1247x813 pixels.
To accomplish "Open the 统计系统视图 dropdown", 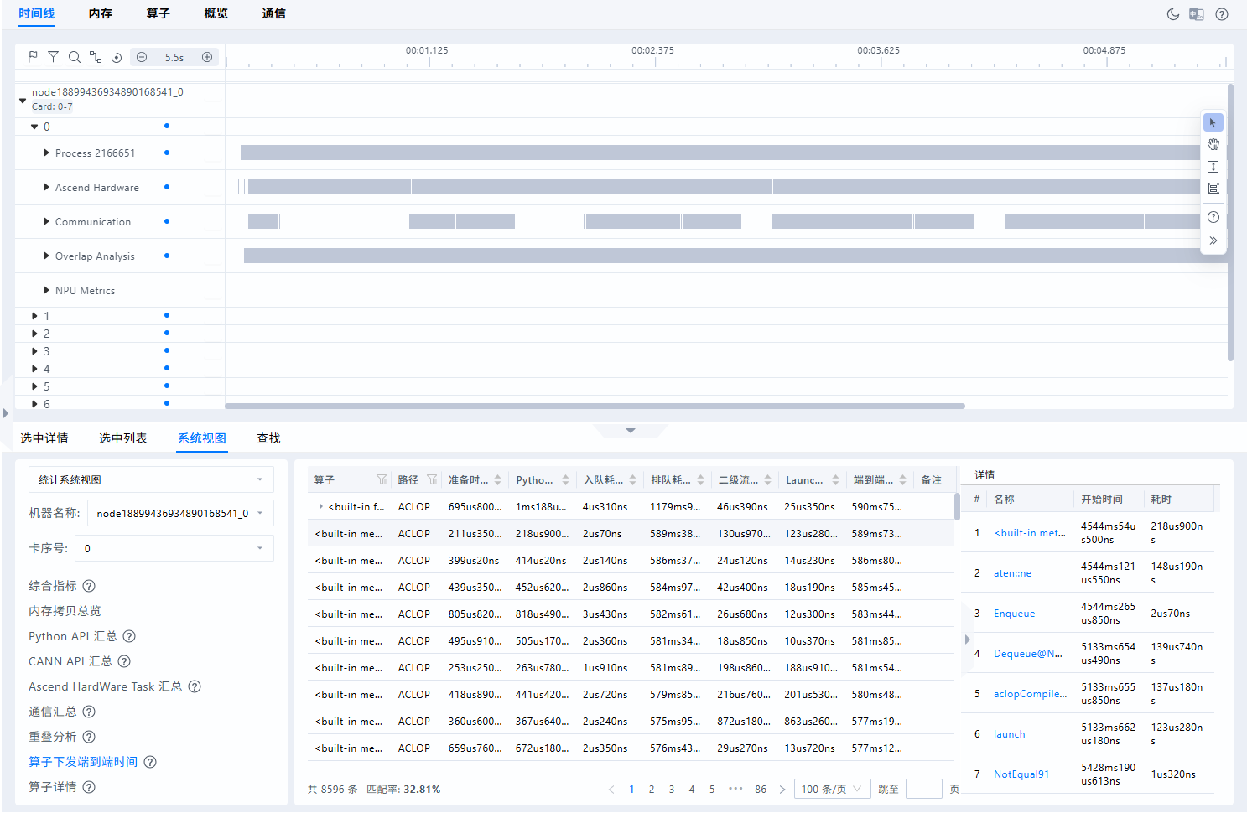I will tap(152, 479).
